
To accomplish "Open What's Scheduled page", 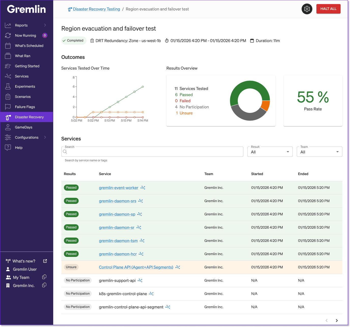I will (x=29, y=46).
